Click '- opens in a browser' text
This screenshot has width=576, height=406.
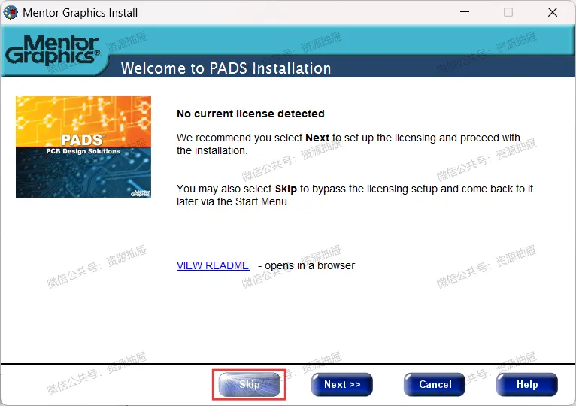click(x=306, y=265)
